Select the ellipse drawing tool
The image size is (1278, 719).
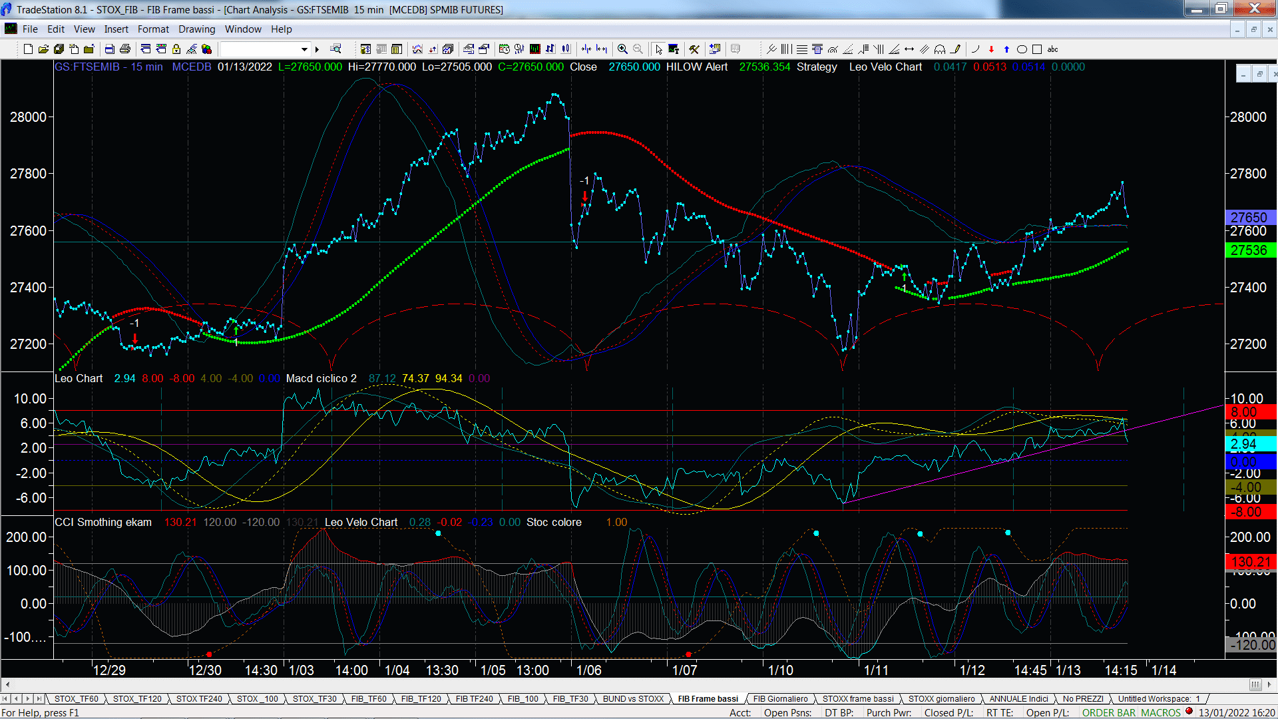(1022, 49)
